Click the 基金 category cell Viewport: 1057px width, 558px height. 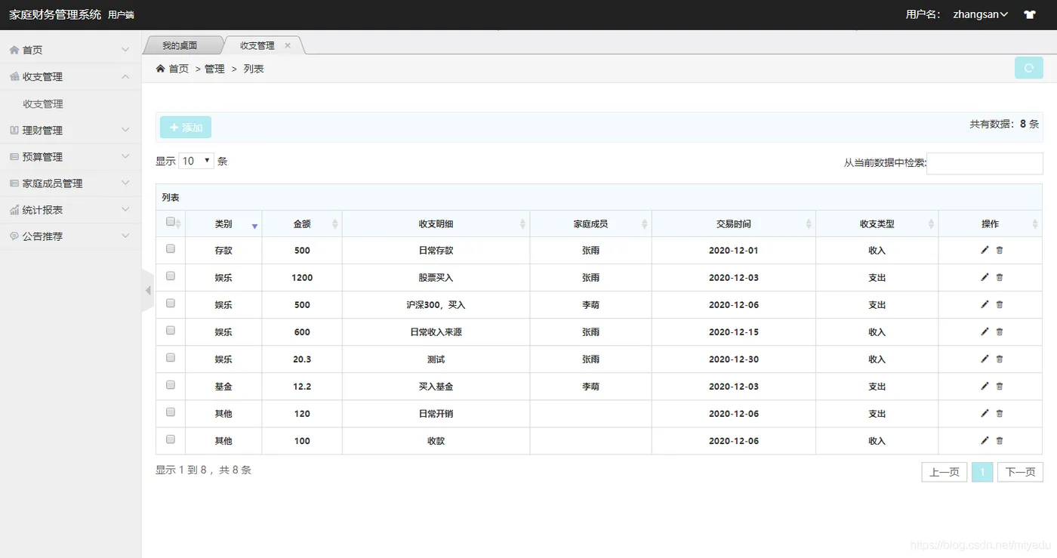223,387
